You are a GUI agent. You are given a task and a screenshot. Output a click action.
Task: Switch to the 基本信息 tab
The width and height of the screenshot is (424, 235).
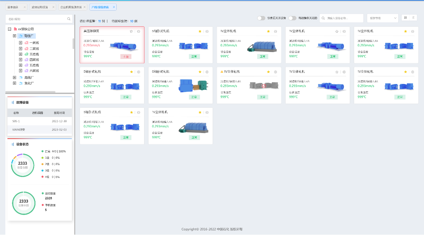(13, 7)
